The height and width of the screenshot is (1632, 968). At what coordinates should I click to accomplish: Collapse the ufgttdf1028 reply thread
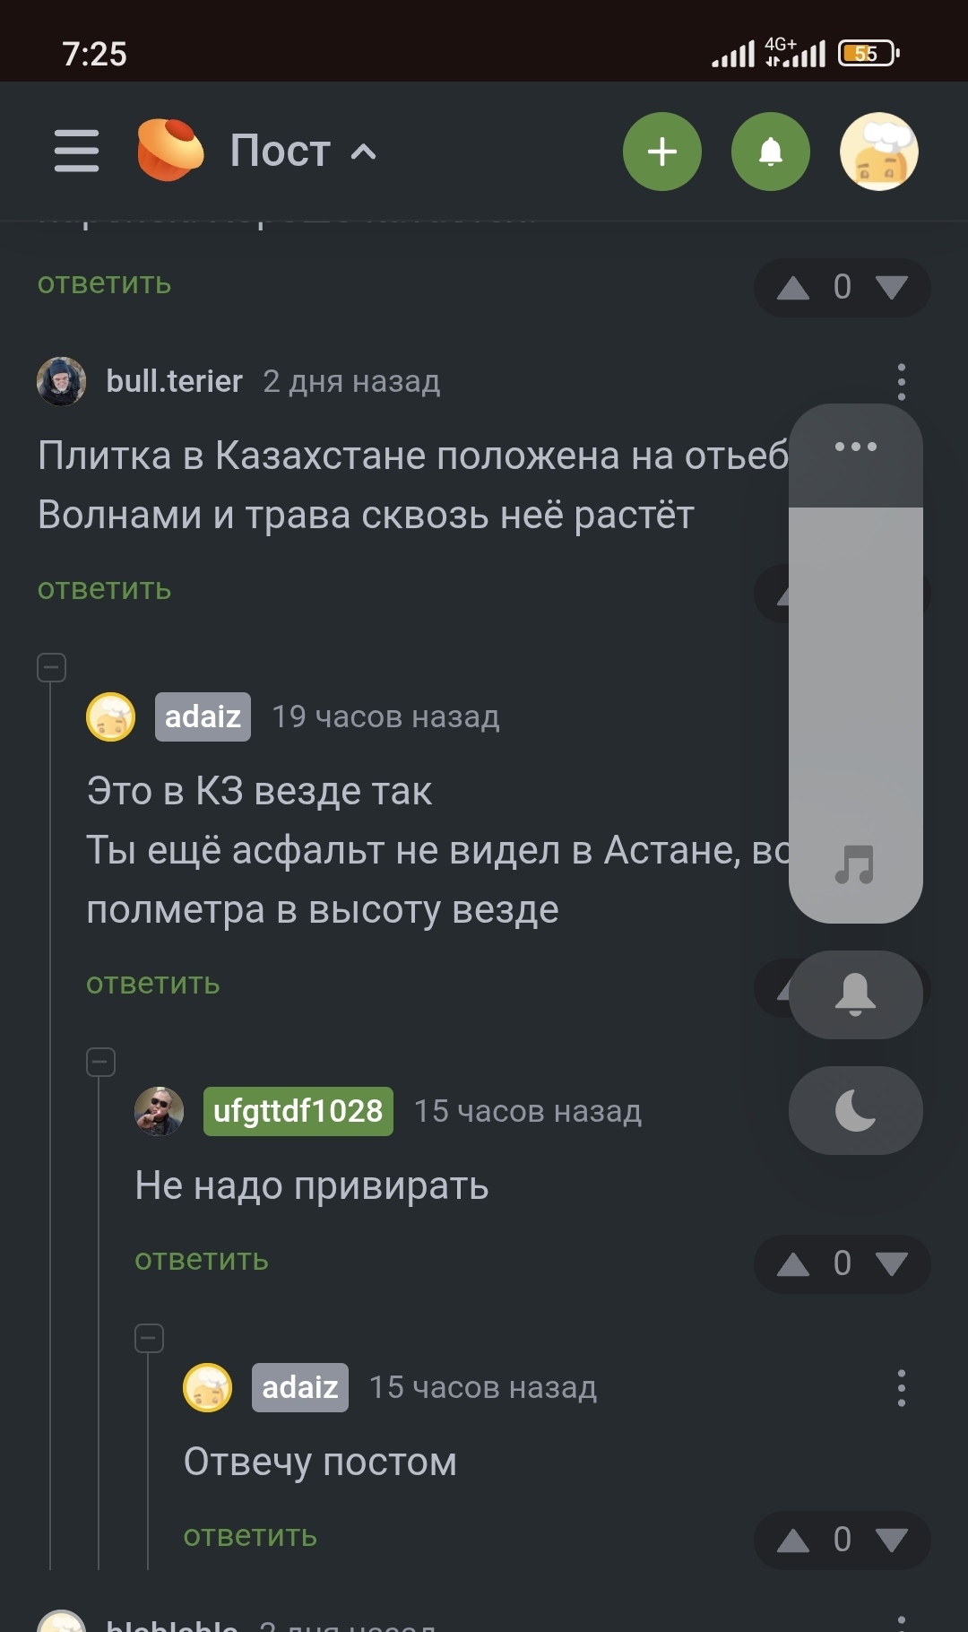[100, 1062]
